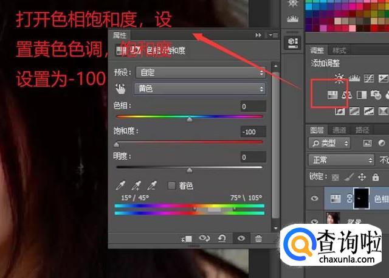Add a Selective Color adjustment
The width and height of the screenshot is (389, 278).
(384, 111)
